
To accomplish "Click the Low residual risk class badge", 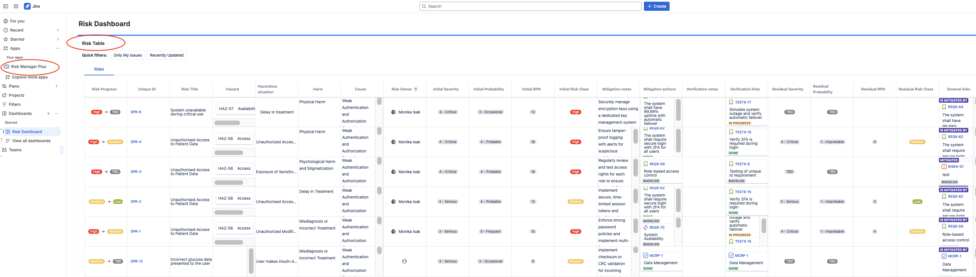I will click(917, 202).
